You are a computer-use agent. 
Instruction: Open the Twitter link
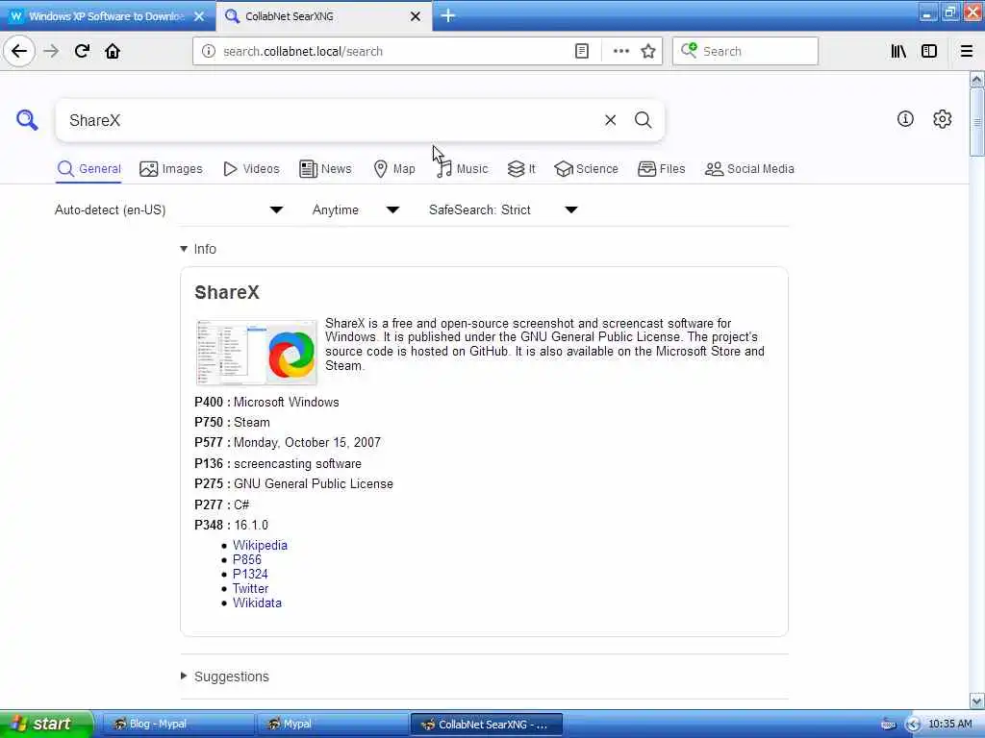tap(251, 589)
